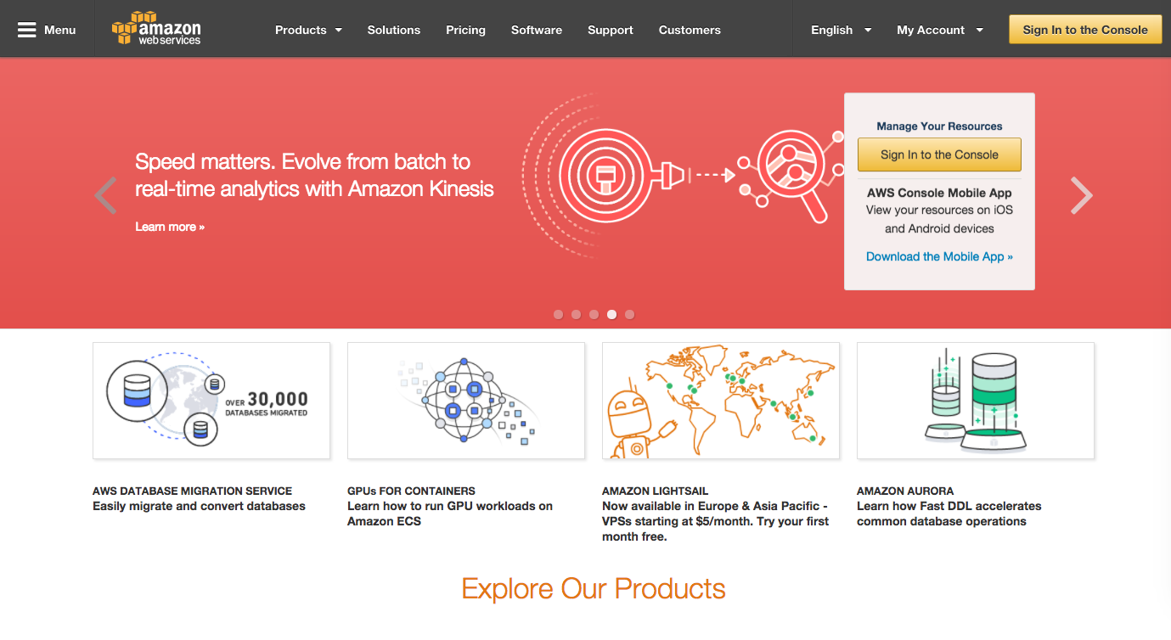Go to the Pricing page
Image resolution: width=1171 pixels, height=640 pixels.
click(465, 30)
